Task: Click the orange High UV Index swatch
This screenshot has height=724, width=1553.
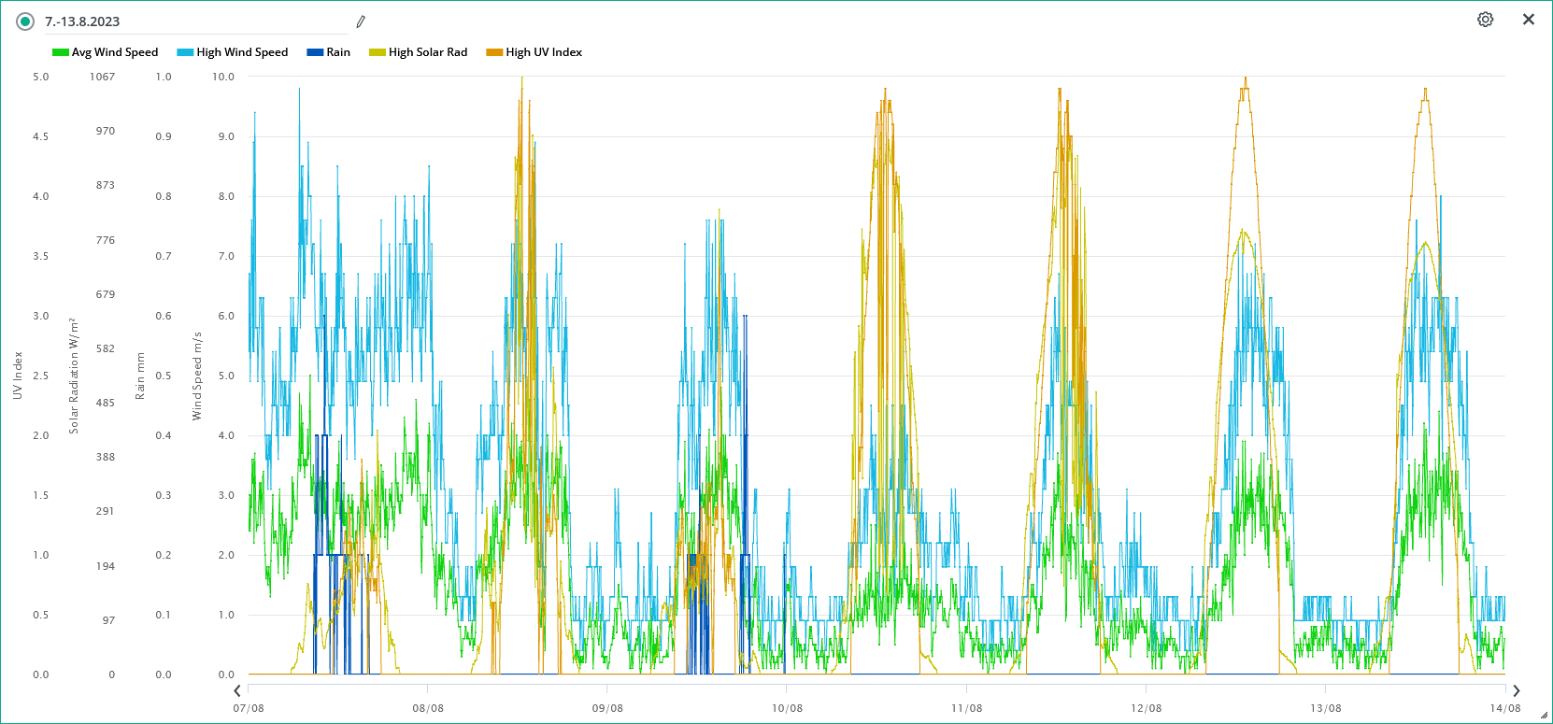Action: 494,52
